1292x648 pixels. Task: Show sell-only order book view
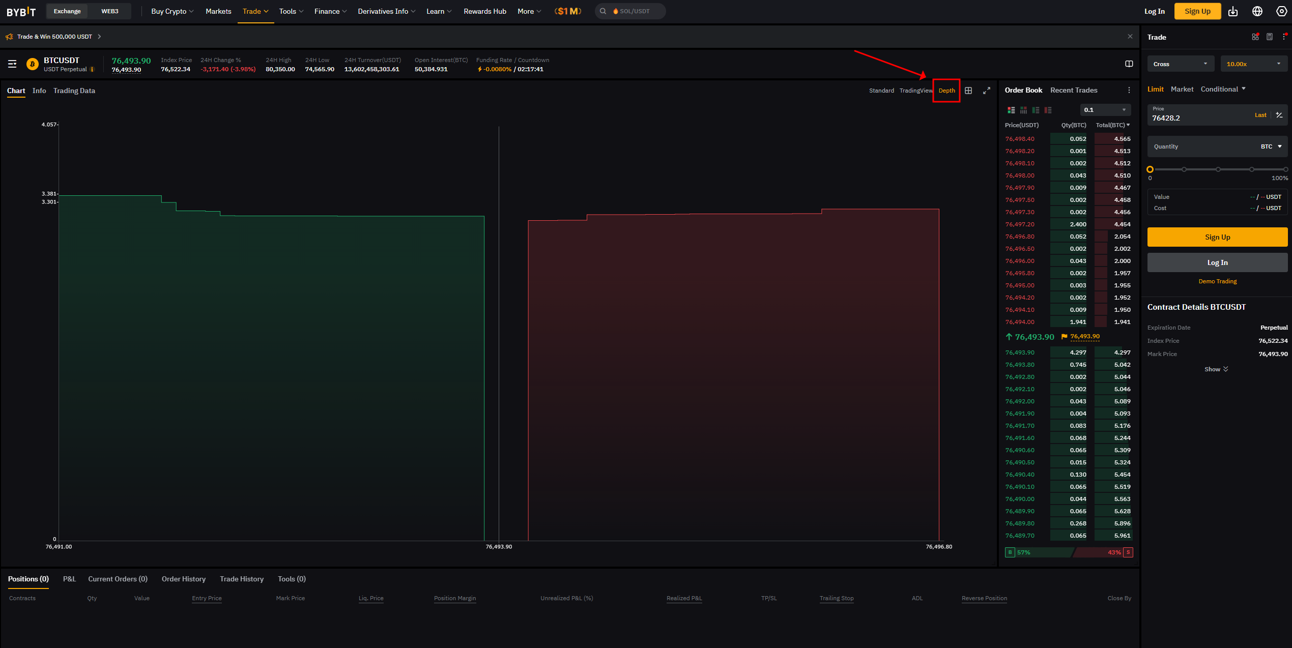click(x=1048, y=110)
